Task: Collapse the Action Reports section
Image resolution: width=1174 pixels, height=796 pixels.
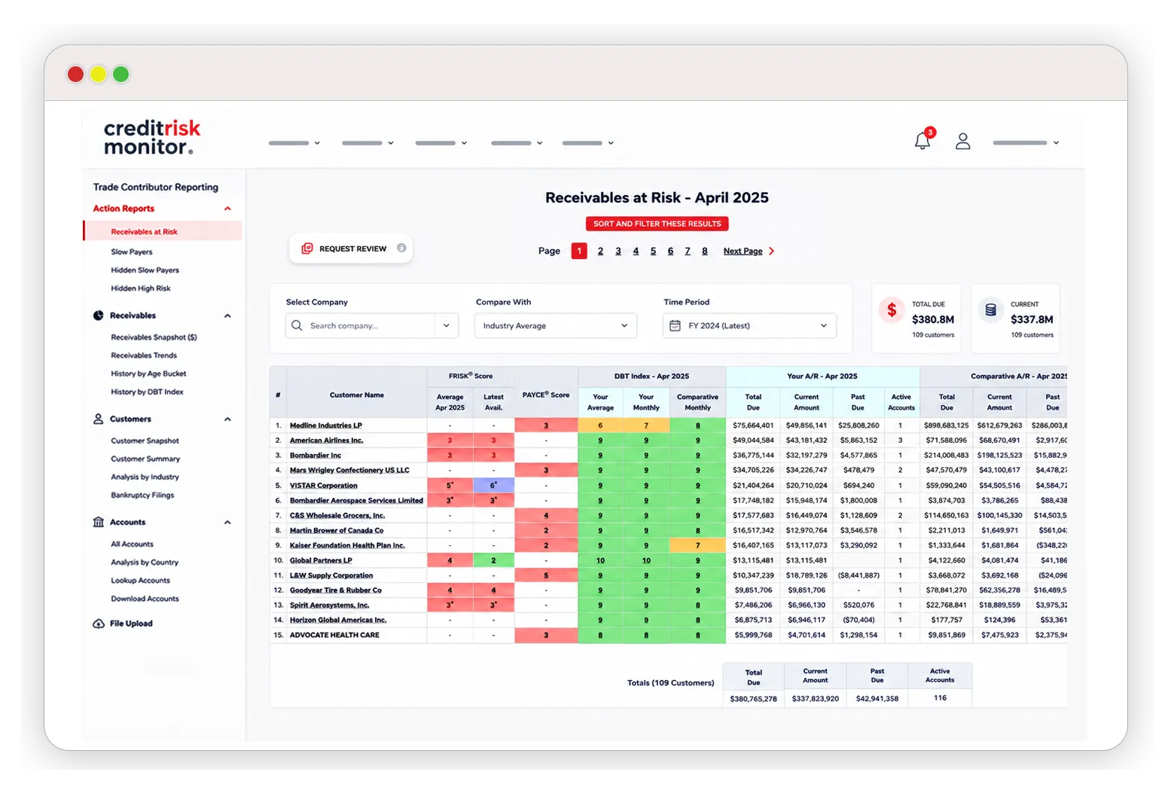Action: (227, 209)
